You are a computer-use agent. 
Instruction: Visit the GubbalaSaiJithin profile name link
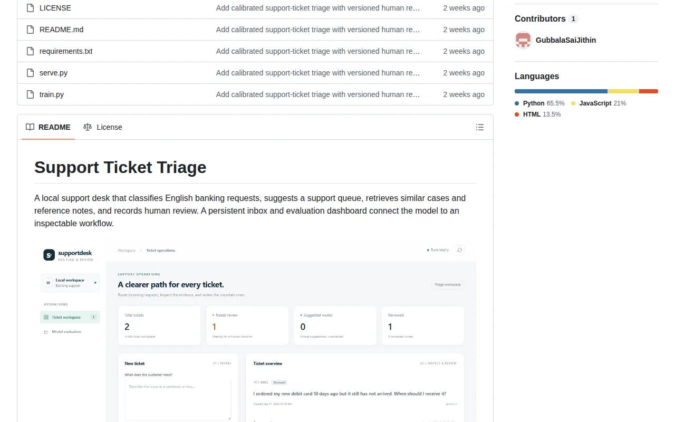(x=566, y=40)
